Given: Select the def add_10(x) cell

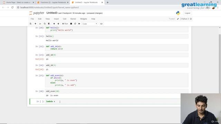Looking at the screenshot, I should [117, 48].
